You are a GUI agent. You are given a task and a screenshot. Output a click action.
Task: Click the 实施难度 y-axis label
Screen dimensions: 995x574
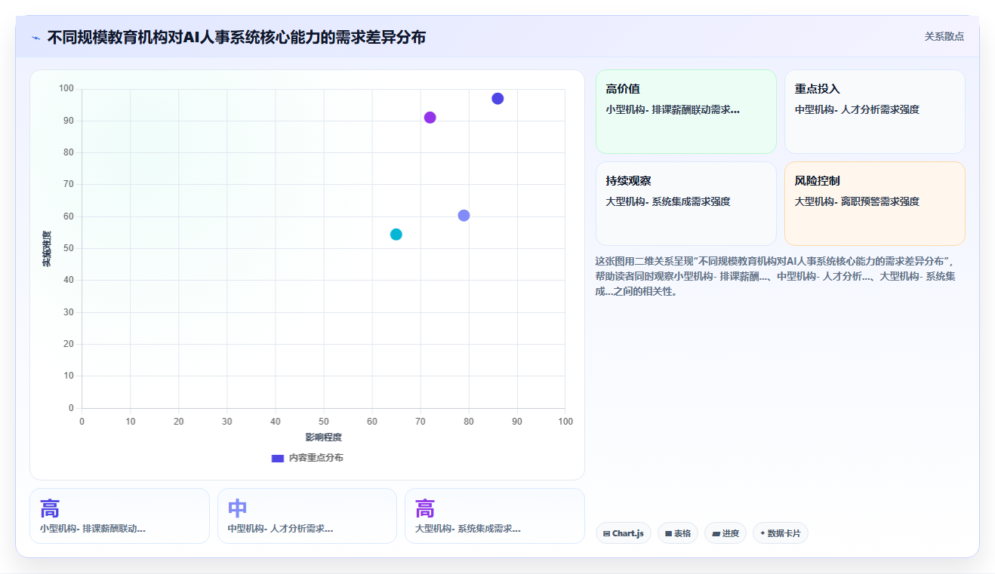pos(47,249)
